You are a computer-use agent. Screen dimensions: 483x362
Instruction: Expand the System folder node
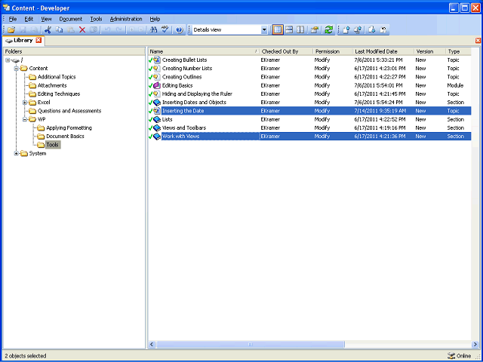[17, 153]
